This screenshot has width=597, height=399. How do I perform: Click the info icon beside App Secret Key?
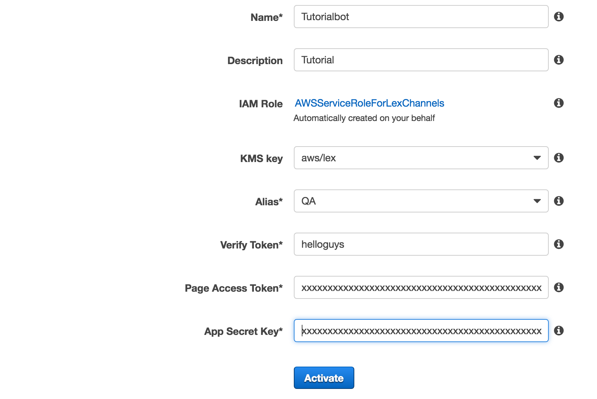558,331
